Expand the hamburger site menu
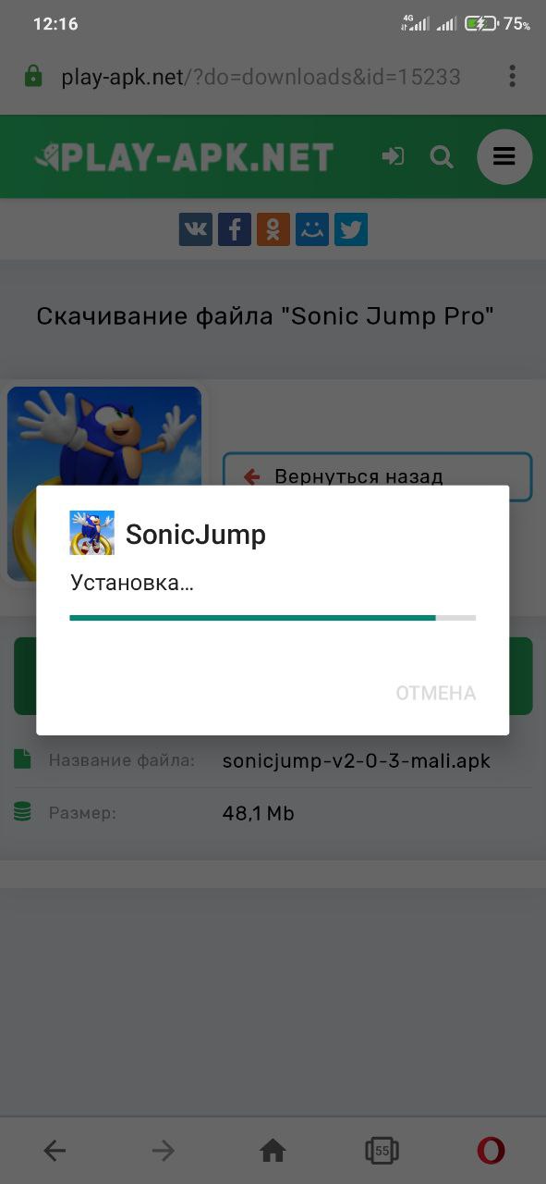 tap(504, 156)
